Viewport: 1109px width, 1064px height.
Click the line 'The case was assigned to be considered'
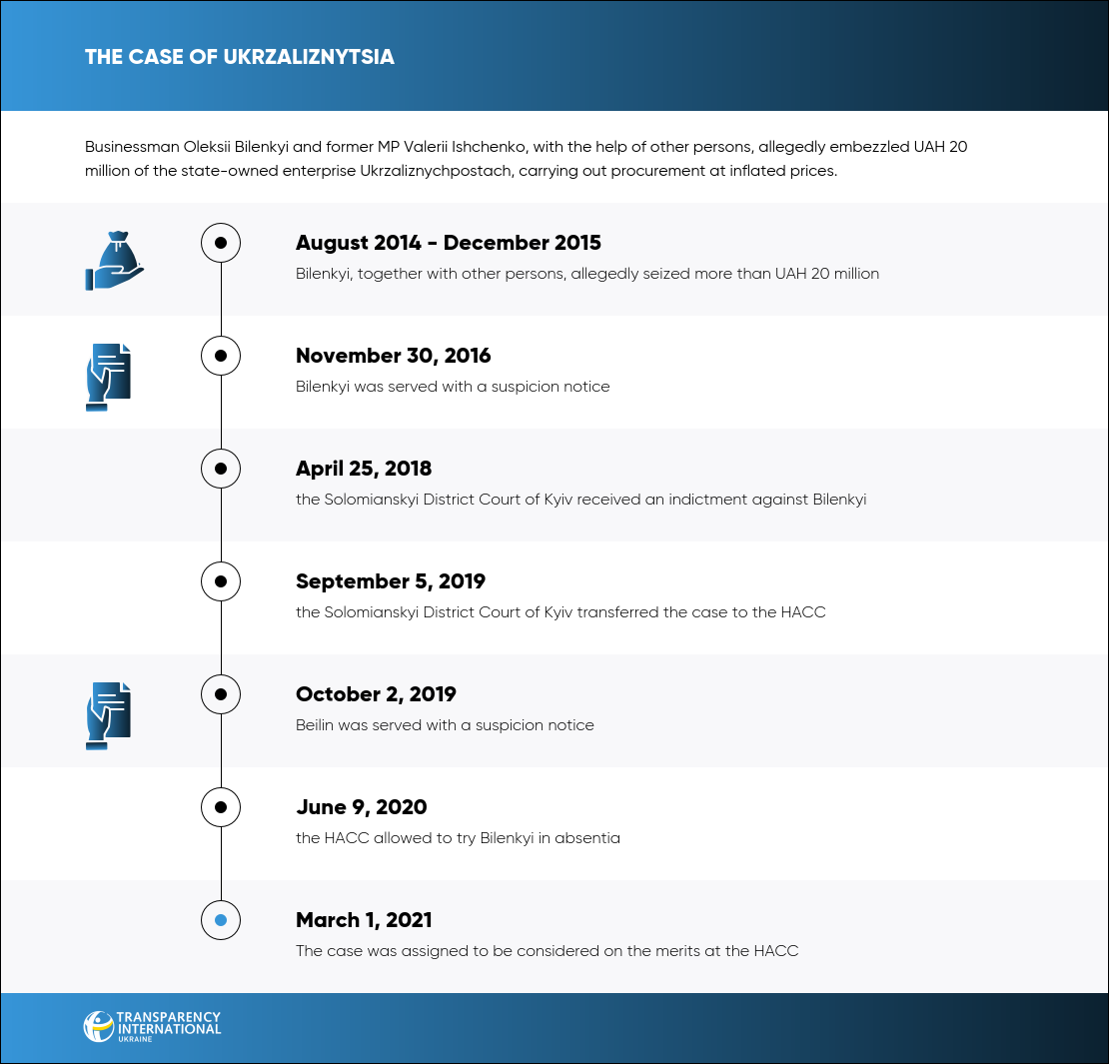[547, 951]
